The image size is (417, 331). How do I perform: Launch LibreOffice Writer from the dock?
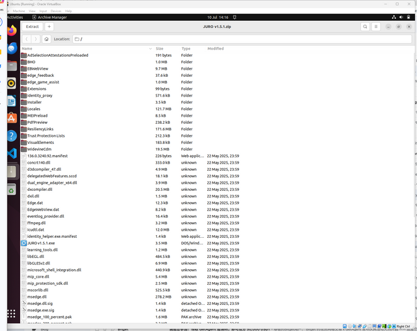pyautogui.click(x=12, y=101)
